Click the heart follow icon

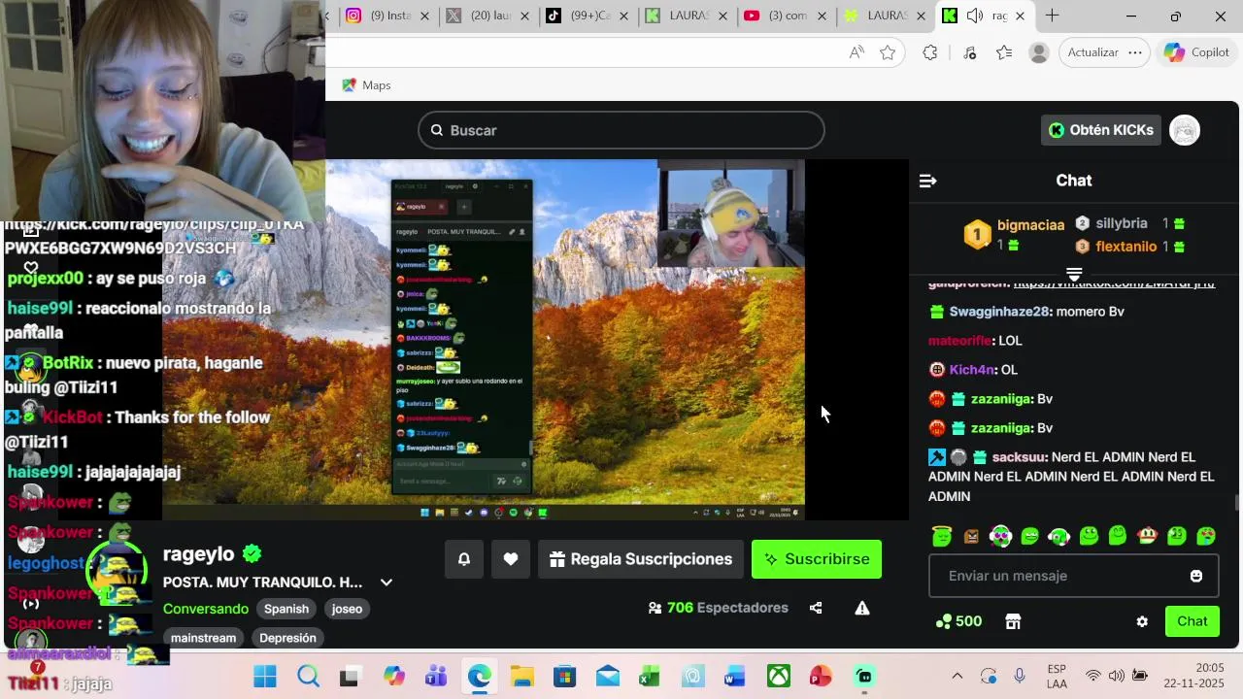(x=511, y=559)
